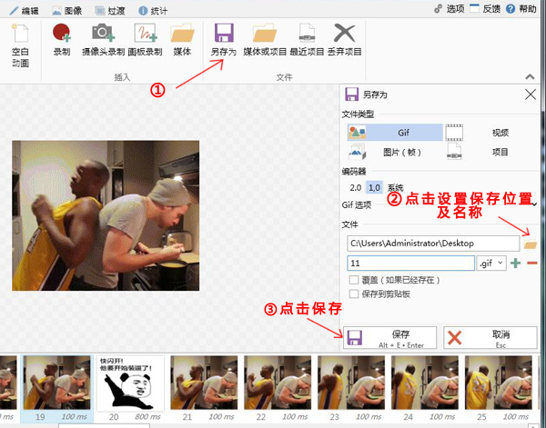Expand the Gif 选项 section
Screen dimensions: 546x428
534,204
